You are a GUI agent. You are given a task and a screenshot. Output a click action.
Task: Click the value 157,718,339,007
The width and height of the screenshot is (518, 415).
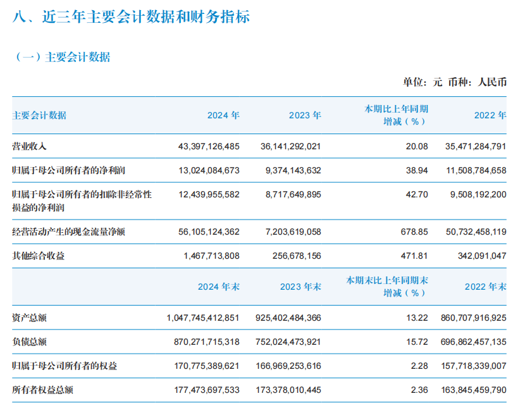coord(474,366)
